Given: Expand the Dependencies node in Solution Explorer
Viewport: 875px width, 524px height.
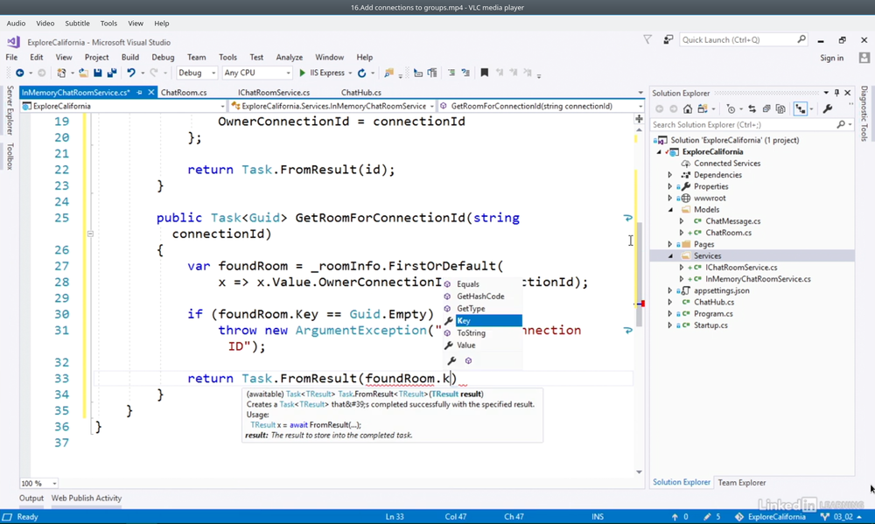Looking at the screenshot, I should [670, 175].
